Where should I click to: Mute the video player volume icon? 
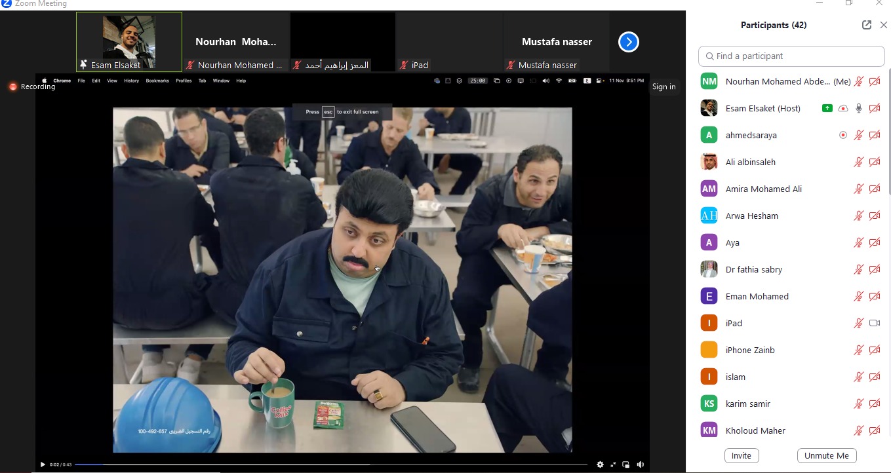click(640, 464)
